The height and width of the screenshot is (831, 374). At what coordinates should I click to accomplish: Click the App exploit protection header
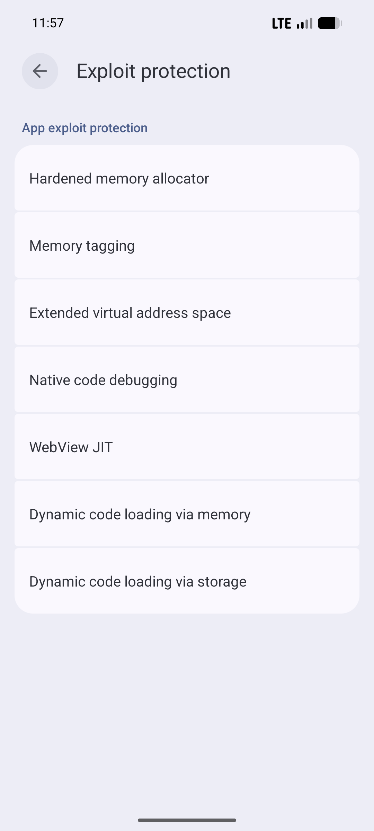click(x=85, y=128)
